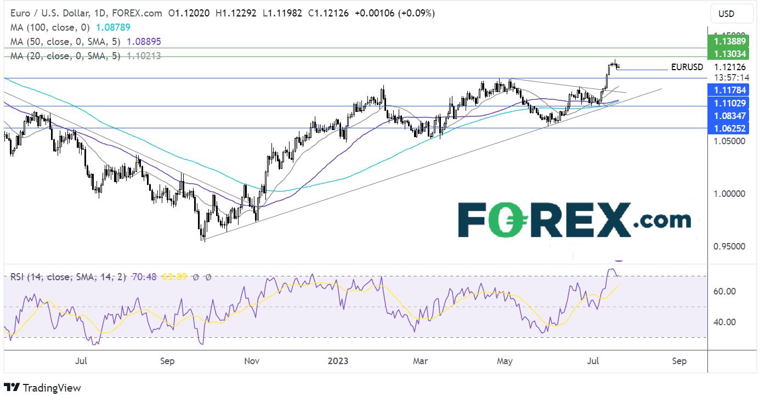765x402 pixels.
Task: Click the current price 1.12126 on axis
Action: 729,67
